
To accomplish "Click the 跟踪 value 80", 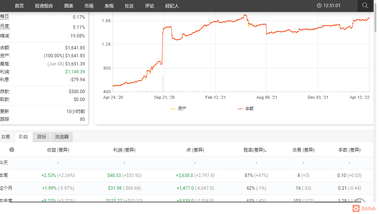I will tap(82, 119).
